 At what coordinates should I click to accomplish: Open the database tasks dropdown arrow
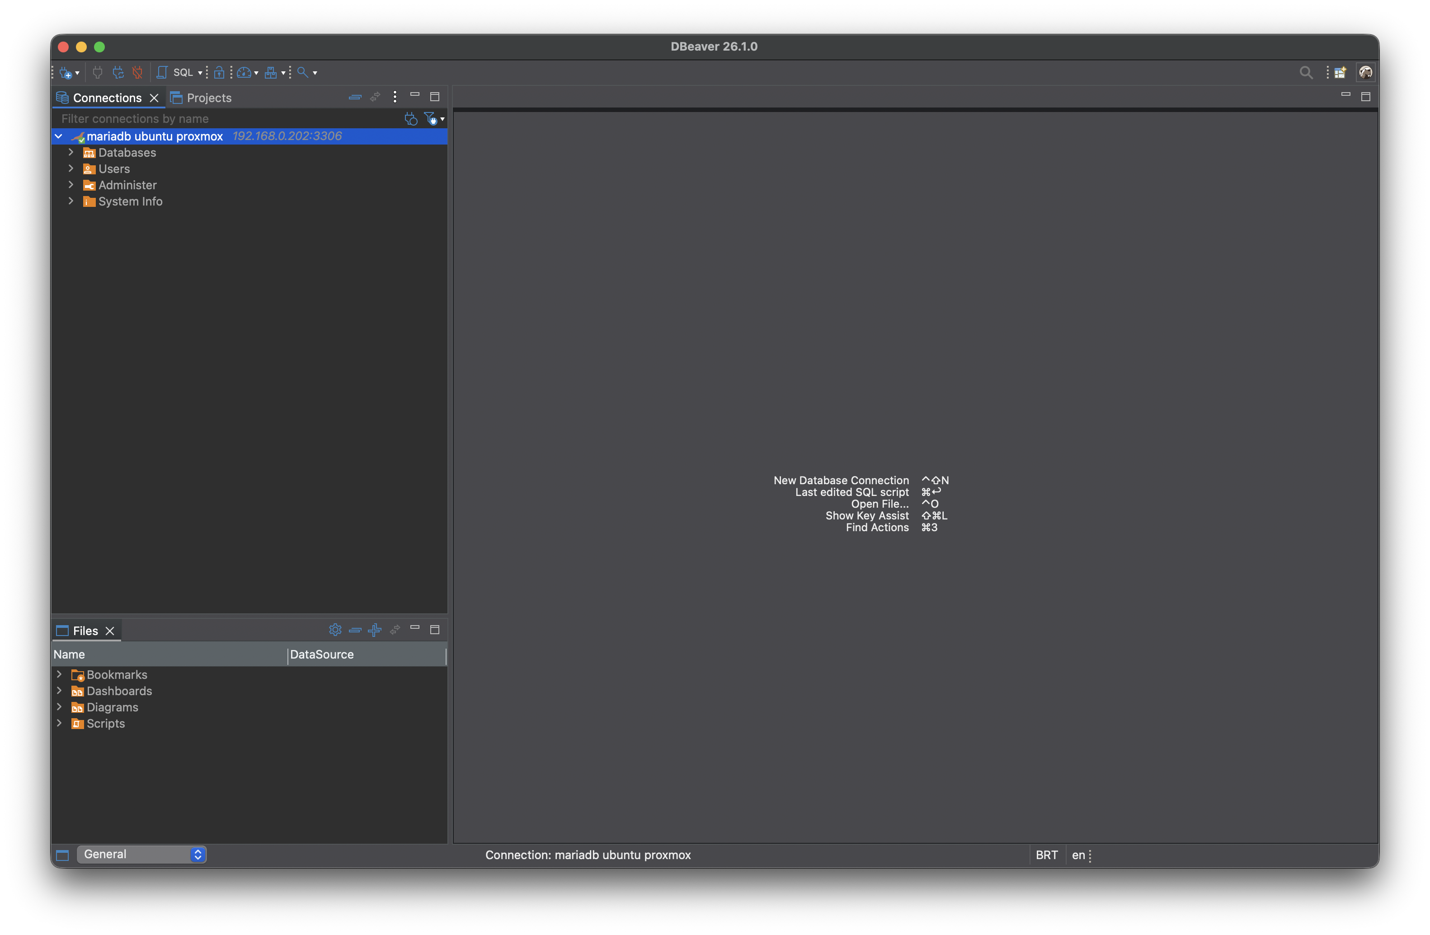[283, 73]
